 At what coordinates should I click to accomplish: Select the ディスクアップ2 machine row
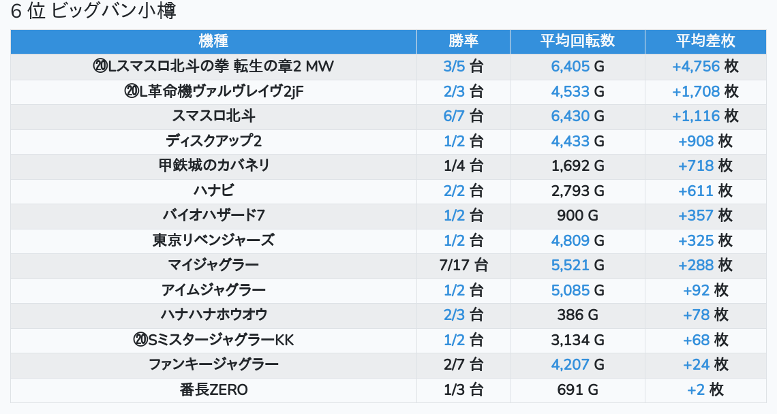pyautogui.click(x=213, y=141)
